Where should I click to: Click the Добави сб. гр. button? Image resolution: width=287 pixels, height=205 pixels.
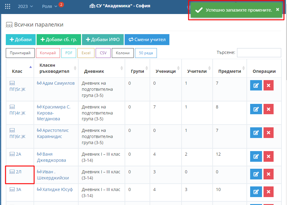58,40
